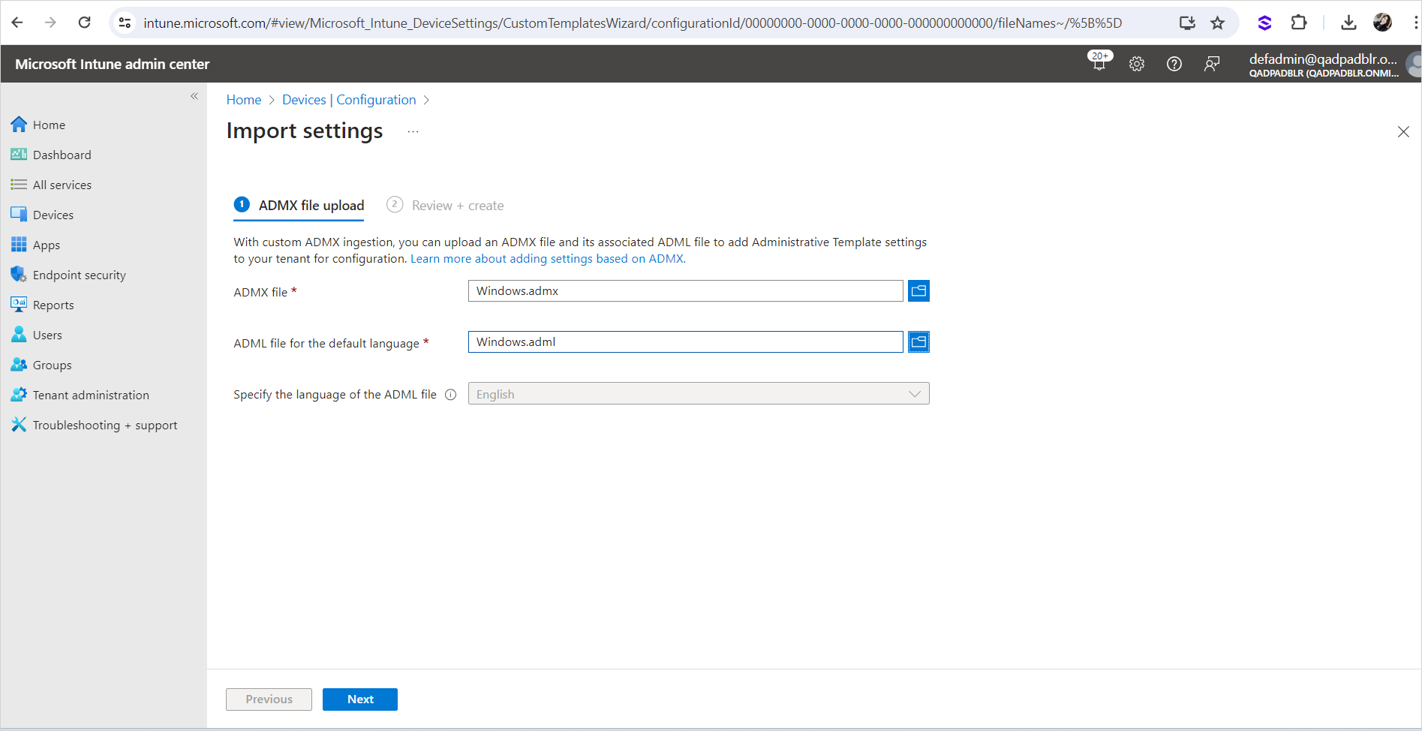Go to Configuration breadcrumb link
The width and height of the screenshot is (1422, 731).
(x=376, y=100)
